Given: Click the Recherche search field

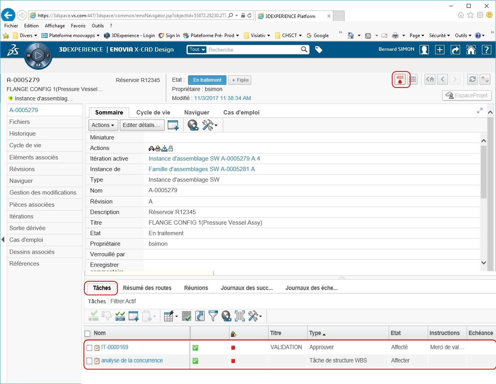Looking at the screenshot, I should pos(254,50).
